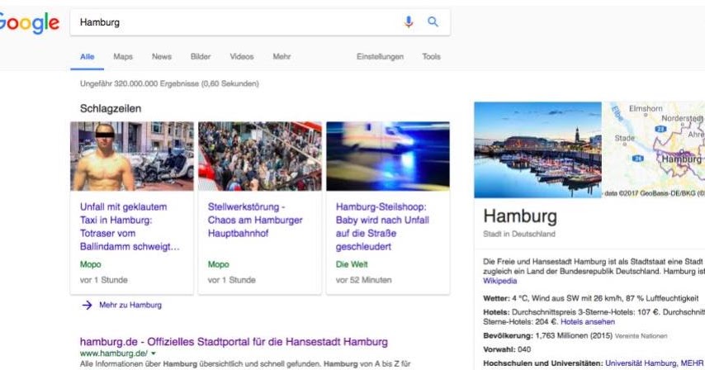The height and width of the screenshot is (370, 705).
Task: Click Ungefähr 320.000.000 Ergebnisse text
Action: pyautogui.click(x=169, y=83)
